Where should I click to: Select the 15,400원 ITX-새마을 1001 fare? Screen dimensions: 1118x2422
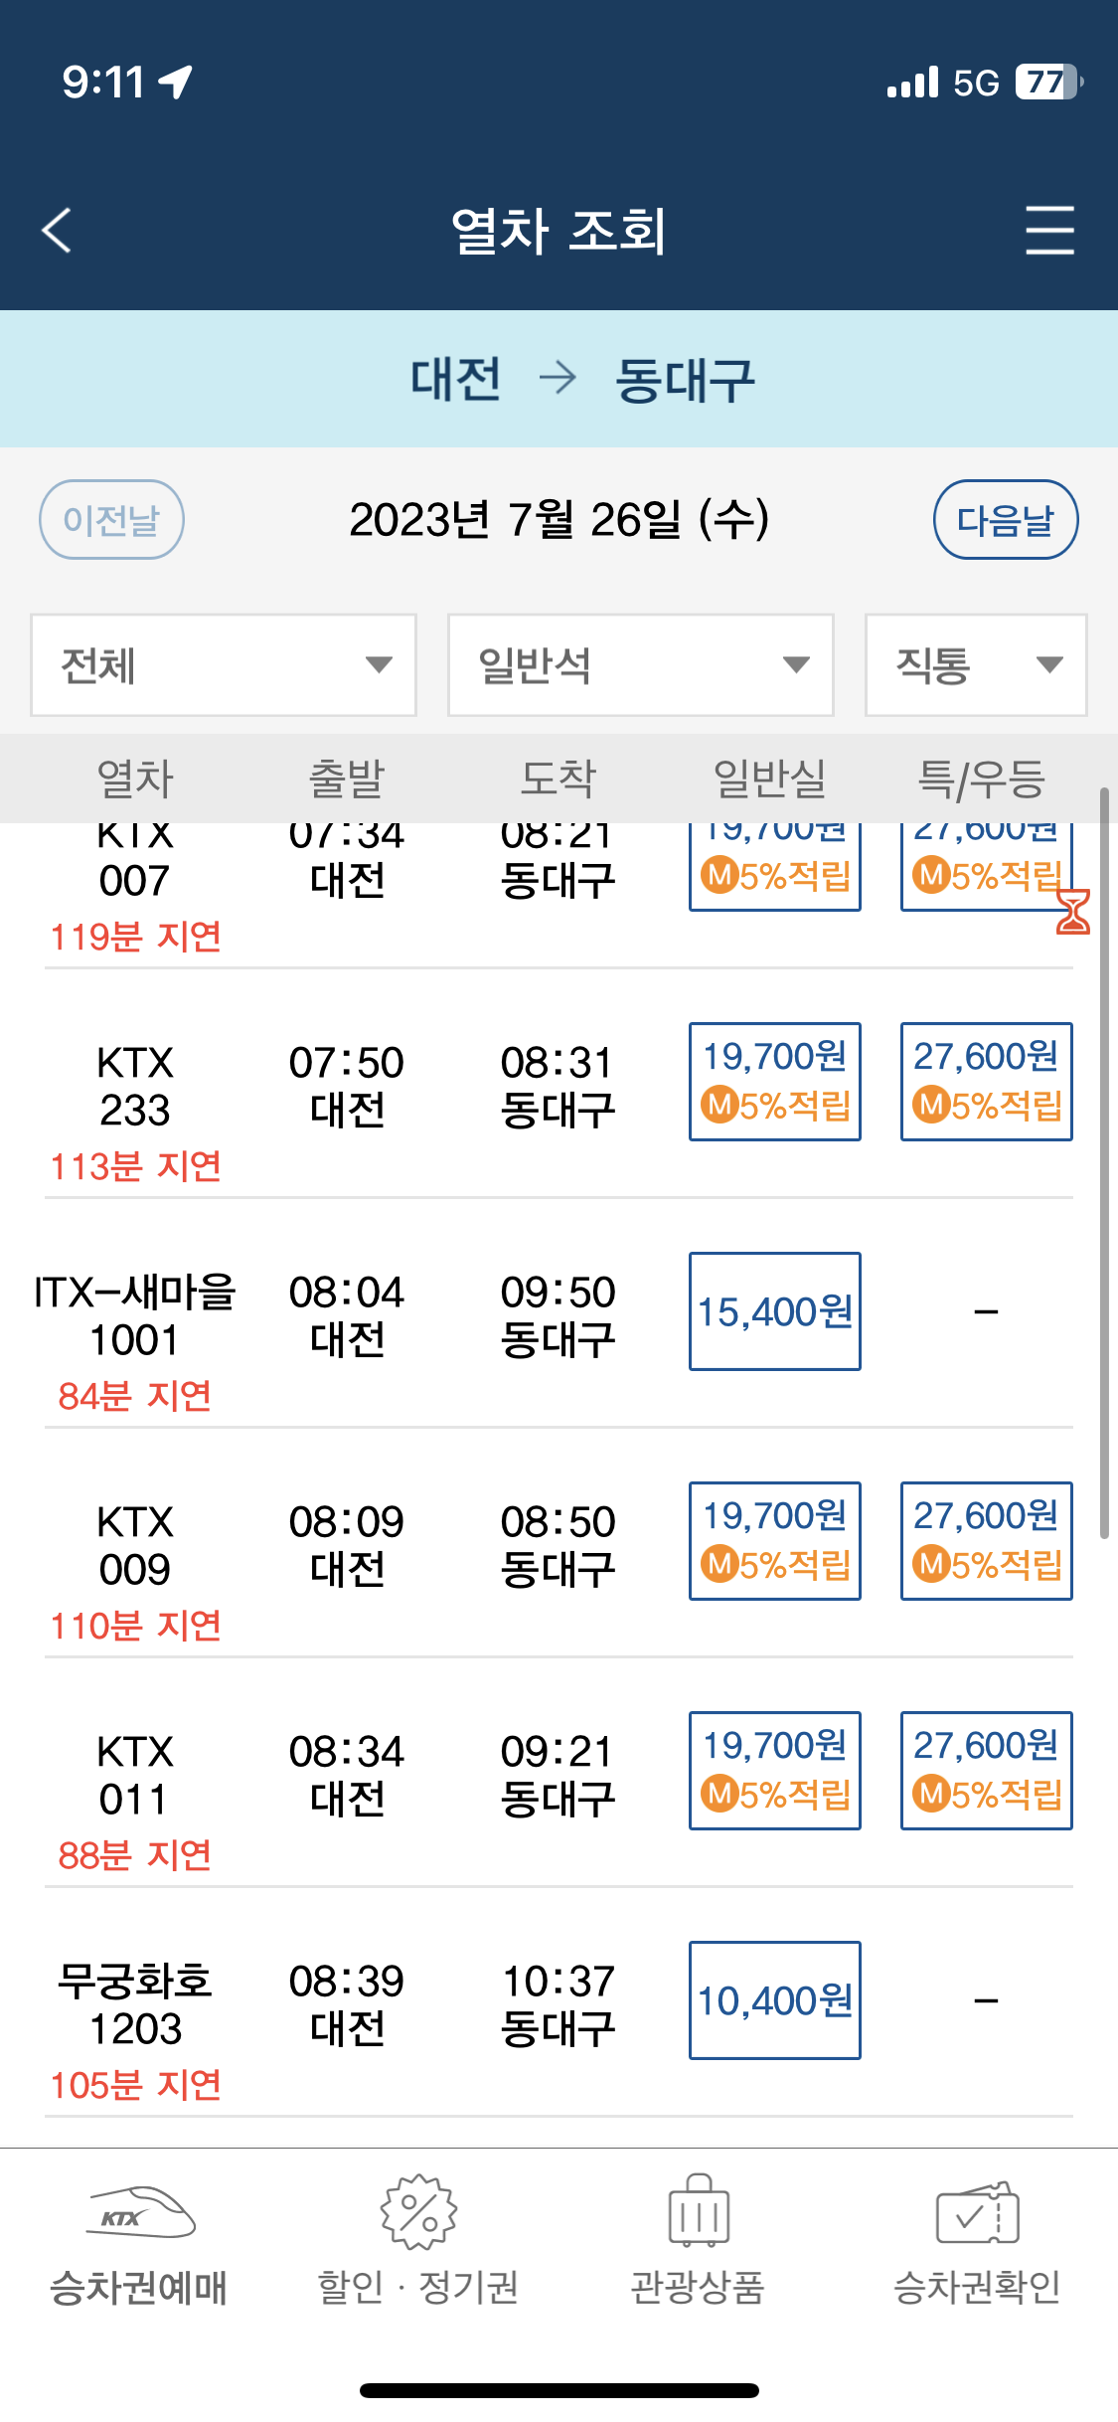[775, 1311]
